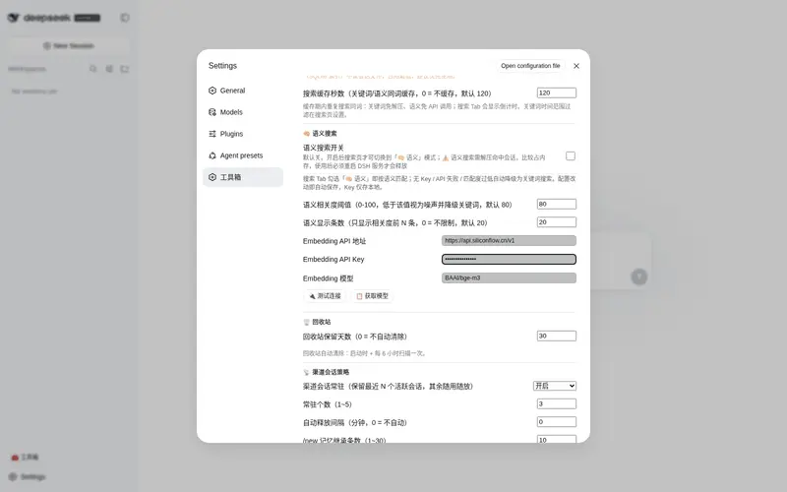This screenshot has height=492, width=787.
Task: Click the Plugins sliders icon
Action: [212, 134]
